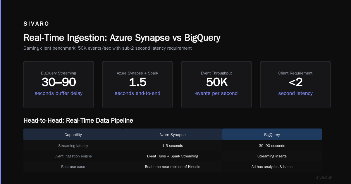Click the heading 'Real-Time Ingestion: Azure Synapse vs BigQuery'
Screen dimensions: 351x184
point(122,38)
